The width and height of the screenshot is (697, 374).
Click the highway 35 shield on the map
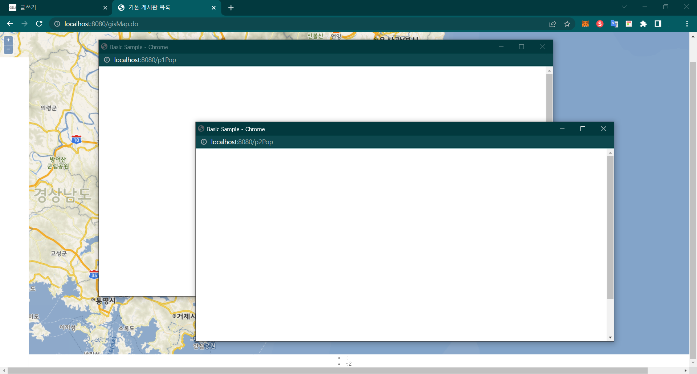[x=94, y=275]
